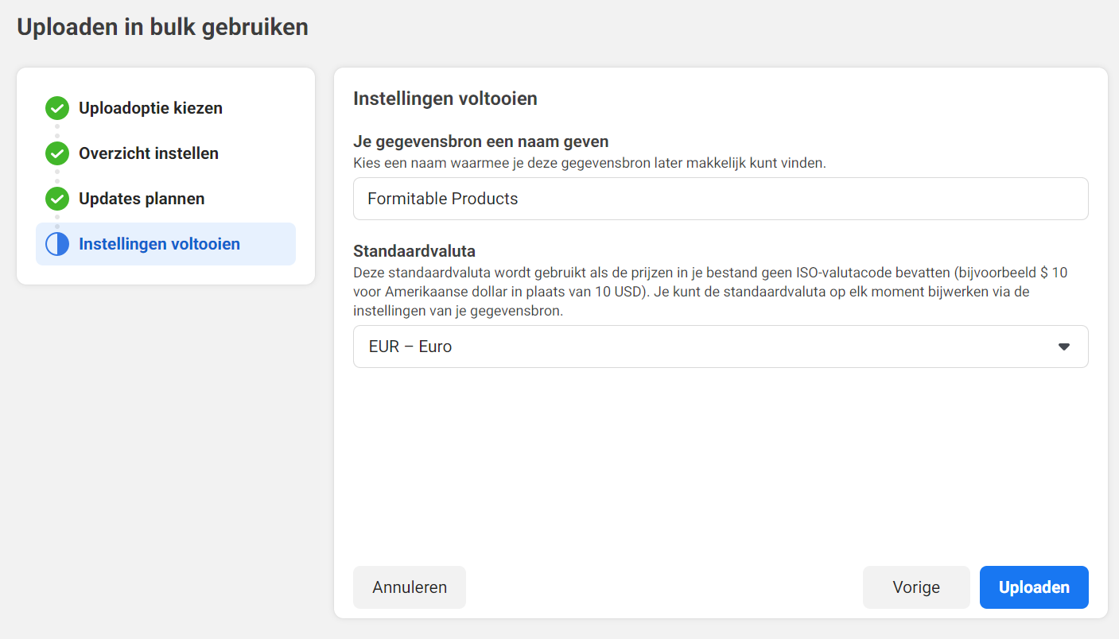Click the Standaardvaluta description paragraph
The image size is (1119, 639).
pyautogui.click(x=710, y=292)
